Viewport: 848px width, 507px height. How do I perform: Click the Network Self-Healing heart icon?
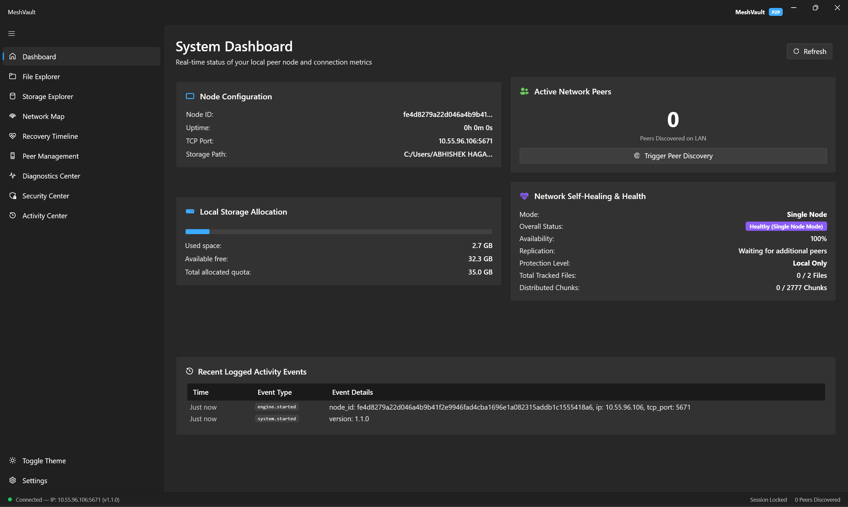[x=524, y=196]
